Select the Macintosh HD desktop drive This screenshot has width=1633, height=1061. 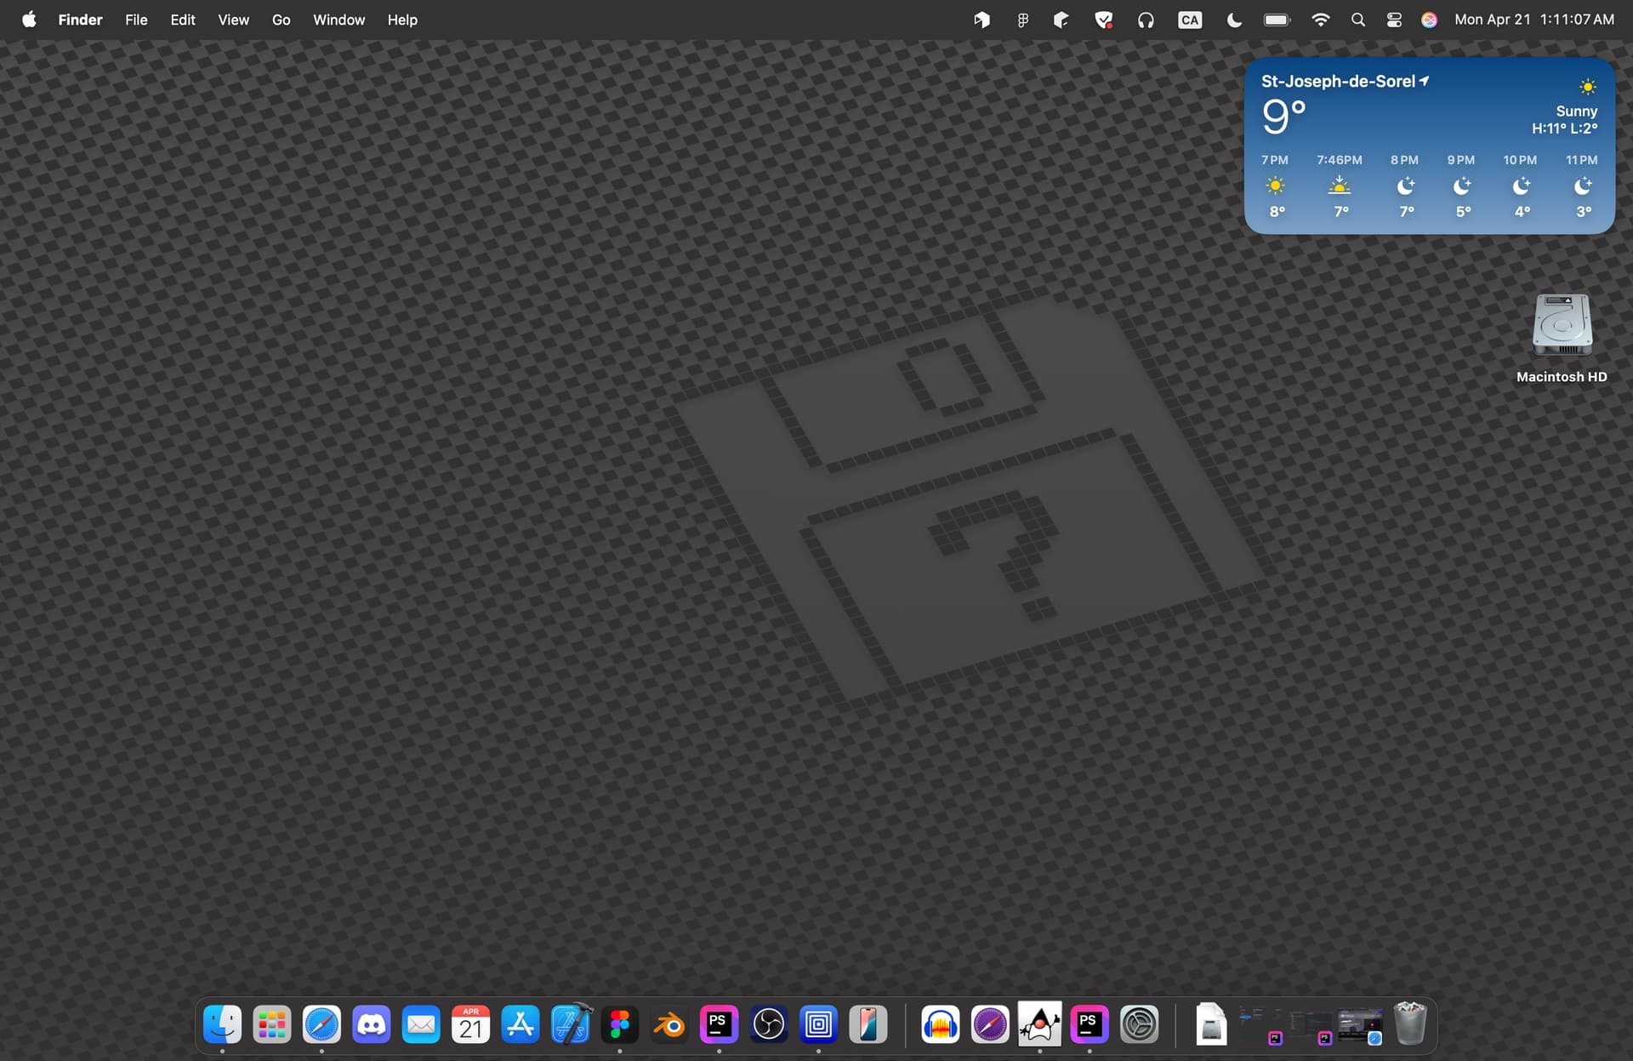coord(1562,327)
